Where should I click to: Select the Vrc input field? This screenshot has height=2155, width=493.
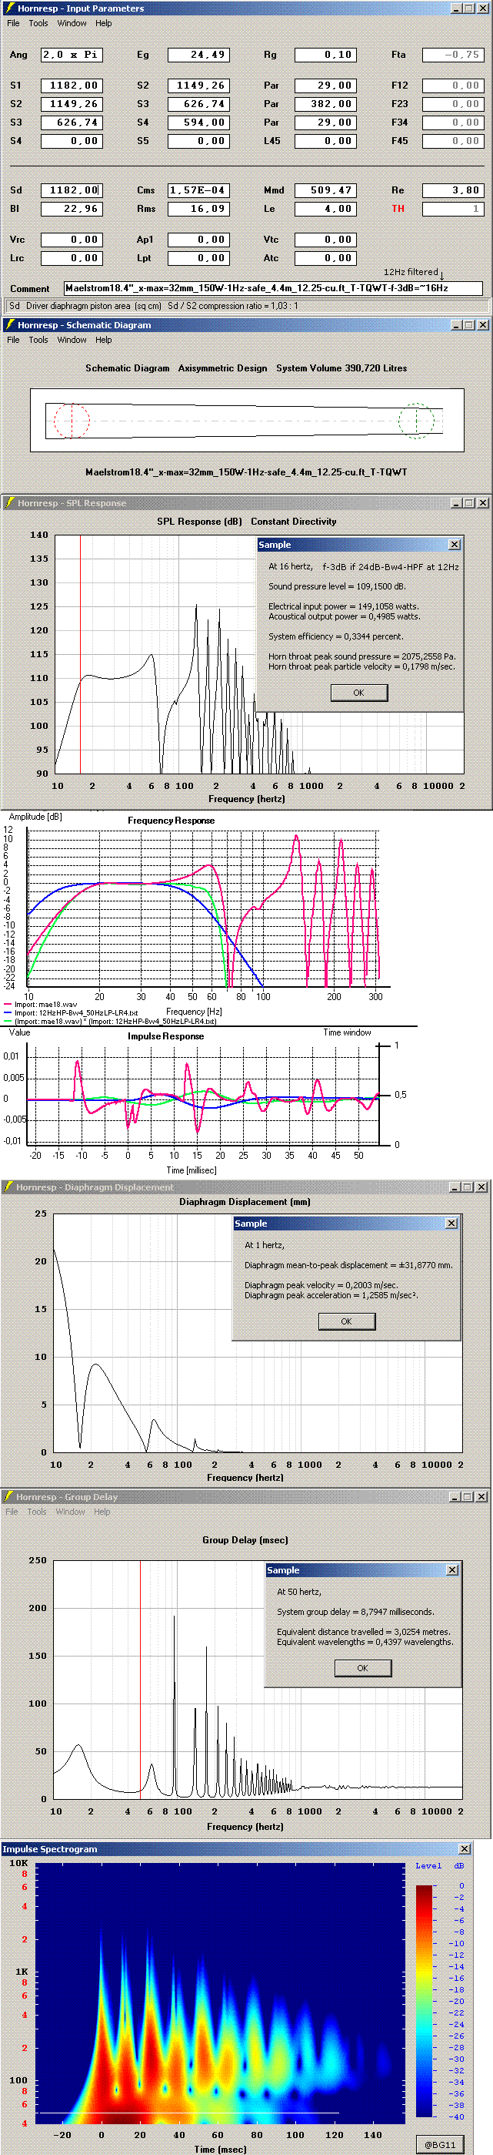[x=71, y=240]
